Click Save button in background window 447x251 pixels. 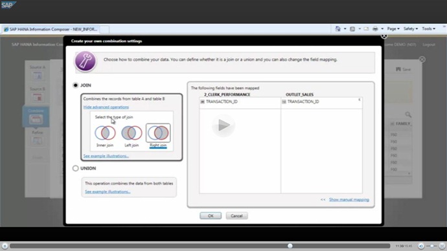click(404, 69)
